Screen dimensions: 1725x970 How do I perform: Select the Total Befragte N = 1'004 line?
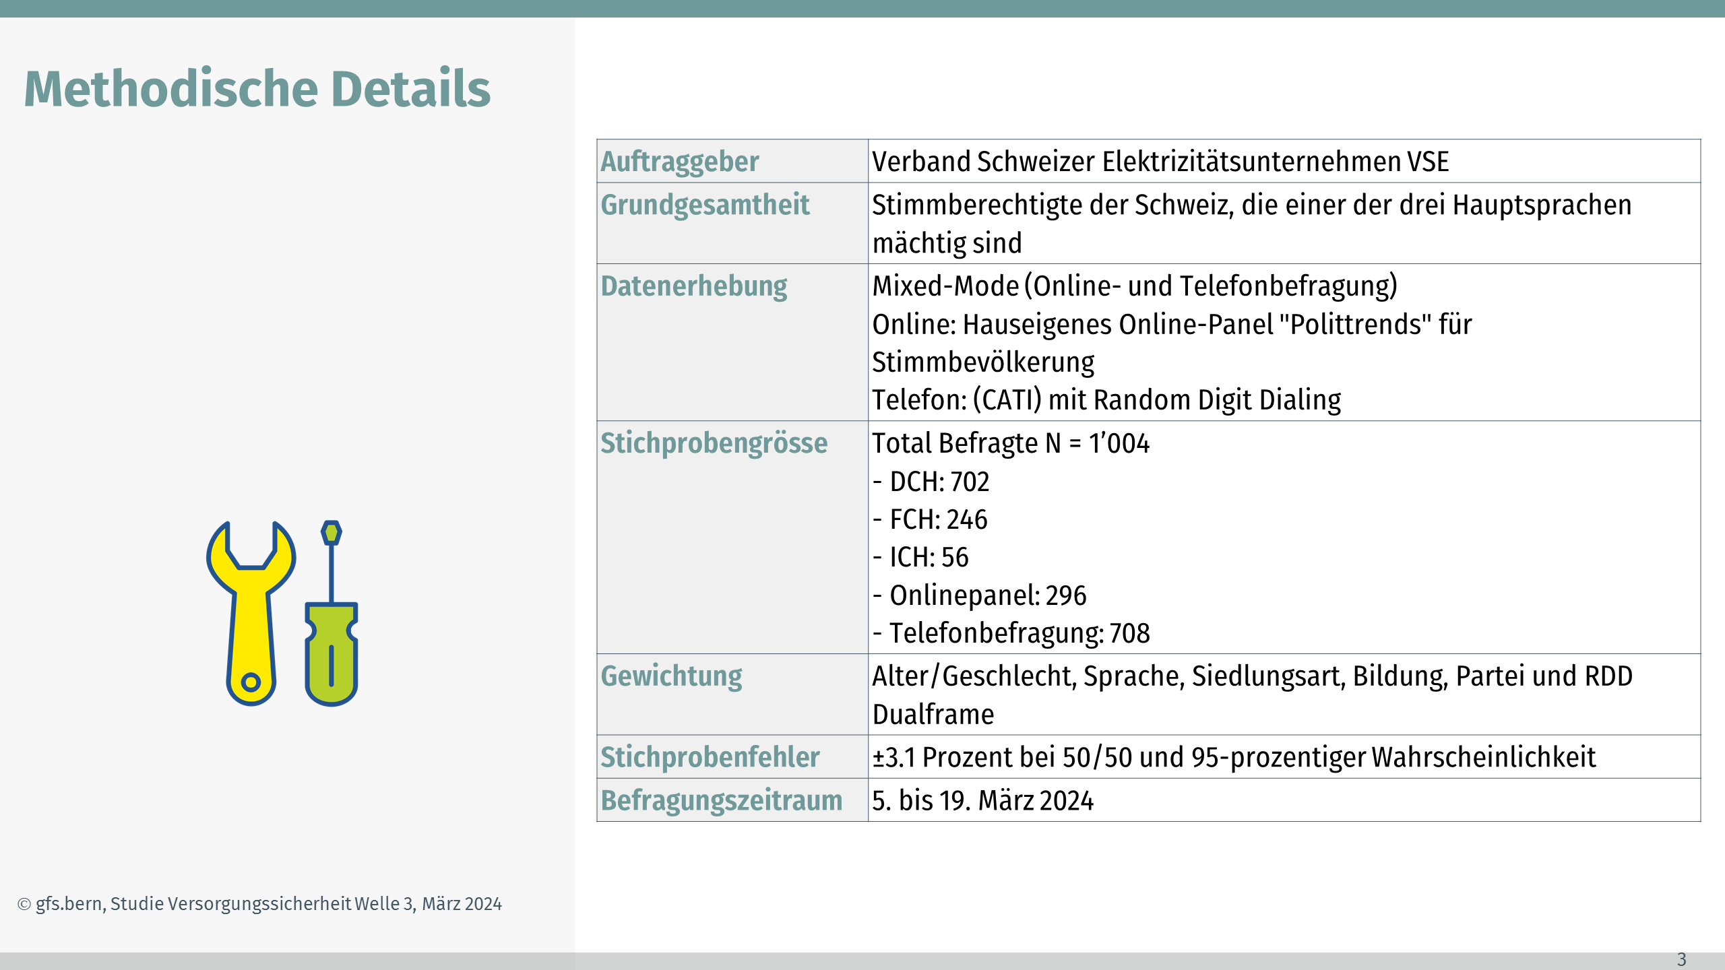coord(1010,443)
